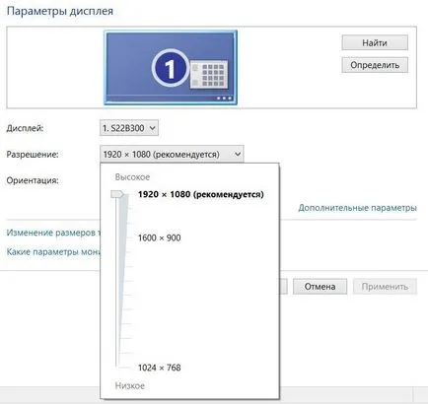
Task: Pick the 1024 × 768 resolution label
Action: (x=160, y=368)
